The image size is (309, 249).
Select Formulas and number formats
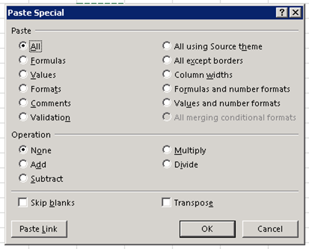(x=167, y=89)
